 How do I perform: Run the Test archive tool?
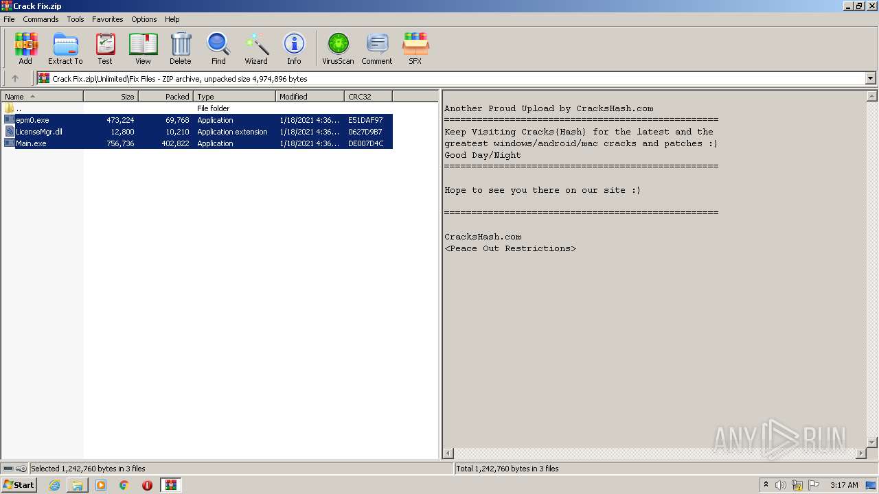pos(105,49)
